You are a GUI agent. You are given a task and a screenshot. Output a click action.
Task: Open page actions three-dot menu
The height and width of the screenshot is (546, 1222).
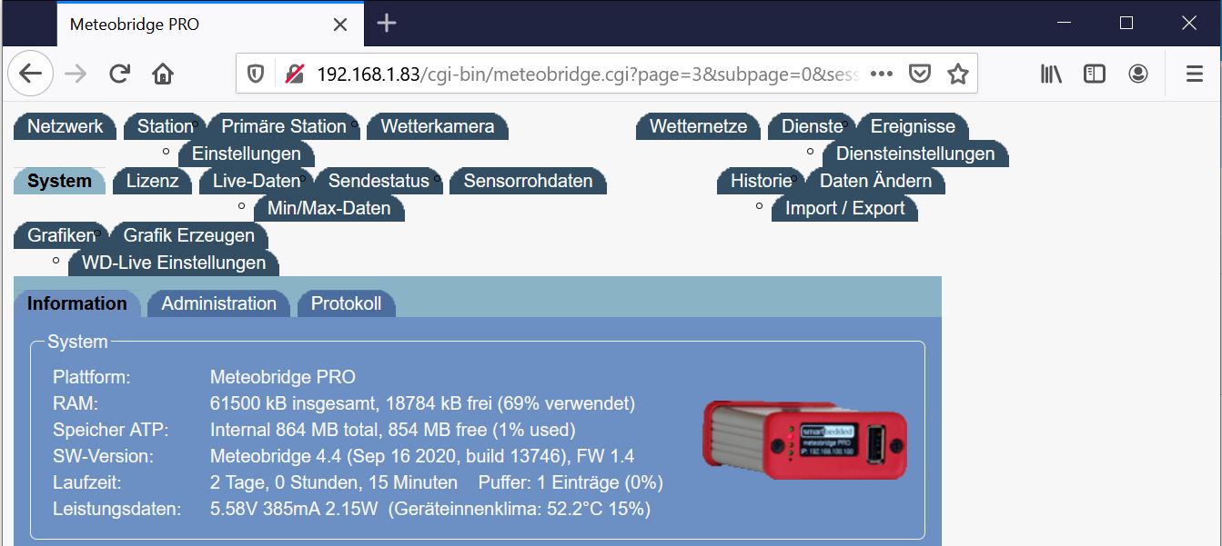[x=882, y=74]
